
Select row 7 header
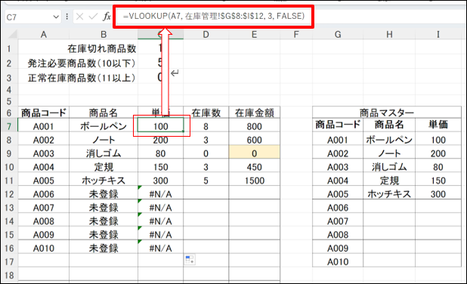tap(9, 126)
